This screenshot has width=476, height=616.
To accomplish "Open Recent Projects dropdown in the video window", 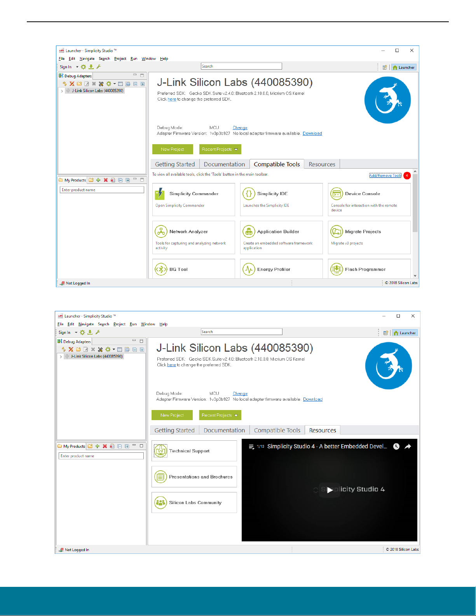I will 220,415.
